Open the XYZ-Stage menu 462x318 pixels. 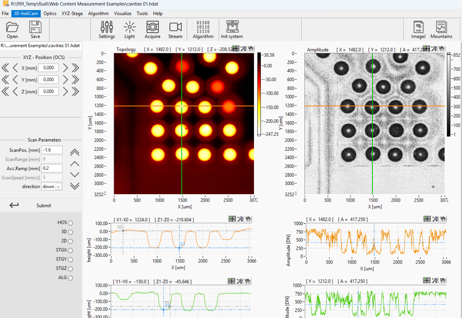72,13
